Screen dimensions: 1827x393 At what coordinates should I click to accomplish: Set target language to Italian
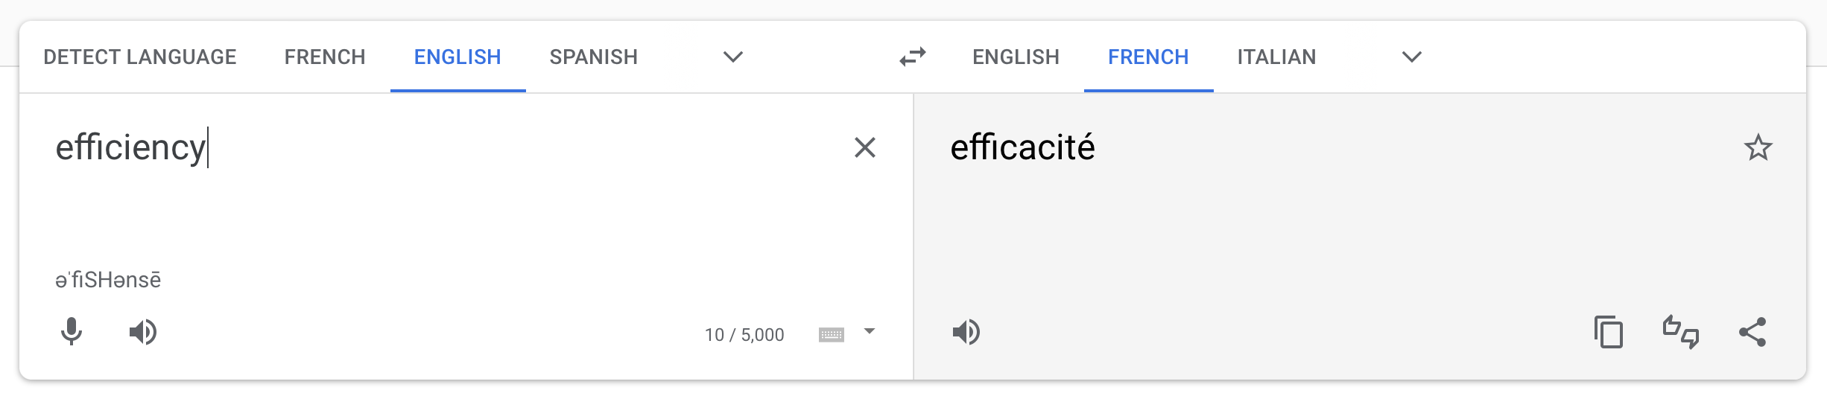click(1276, 57)
